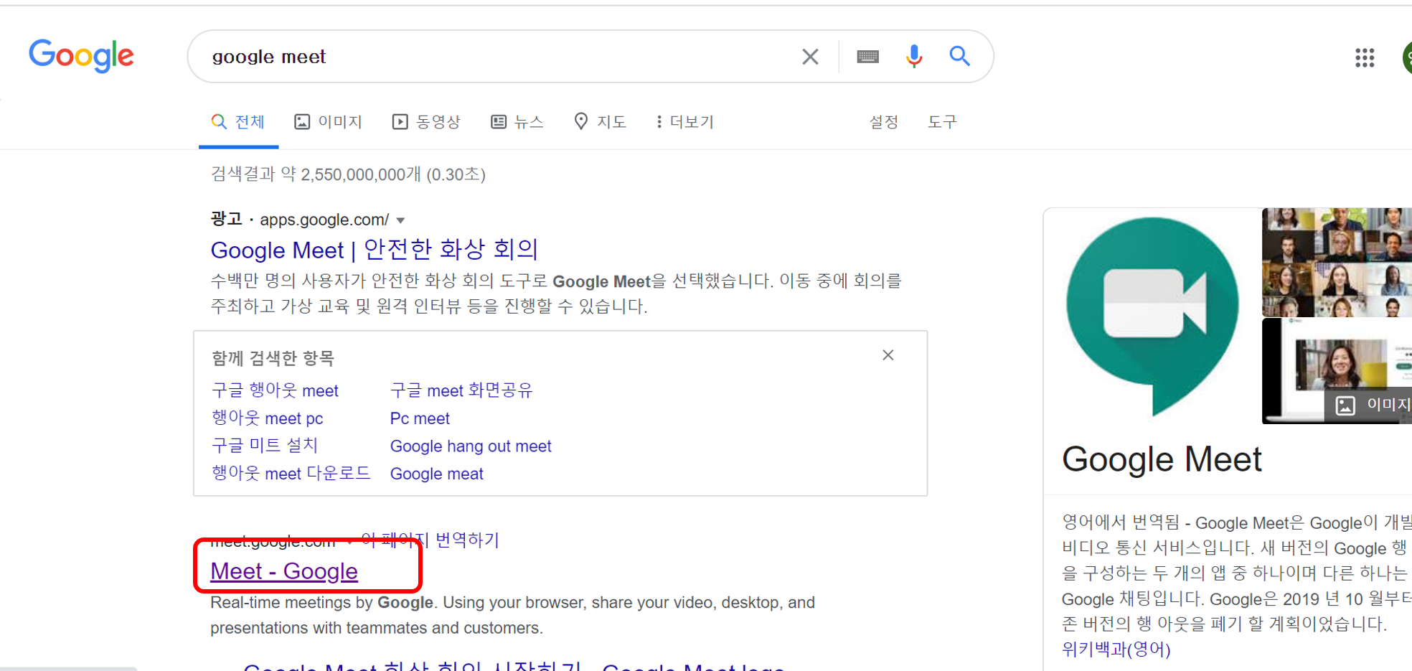Screen dimensions: 1412x671
Task: Search 행아웃 meet pc
Action: point(267,418)
